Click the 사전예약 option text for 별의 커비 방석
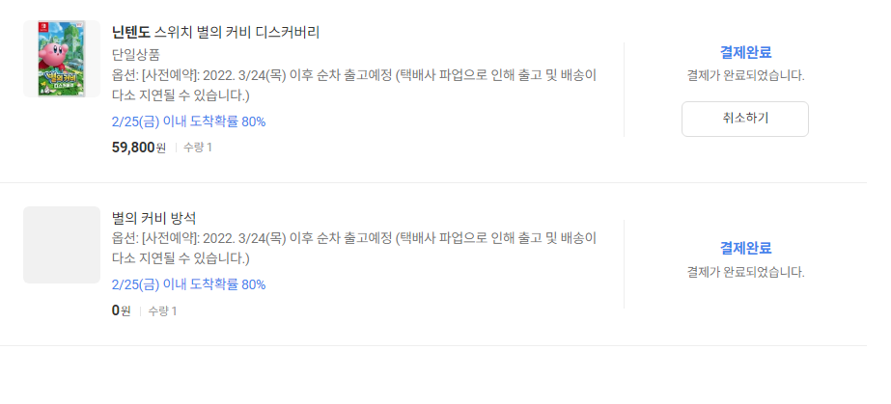 (354, 248)
